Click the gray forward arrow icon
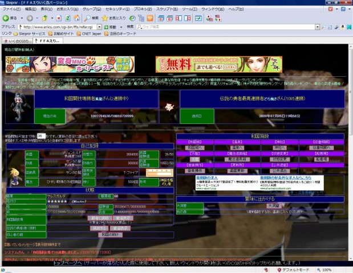 click(x=30, y=18)
